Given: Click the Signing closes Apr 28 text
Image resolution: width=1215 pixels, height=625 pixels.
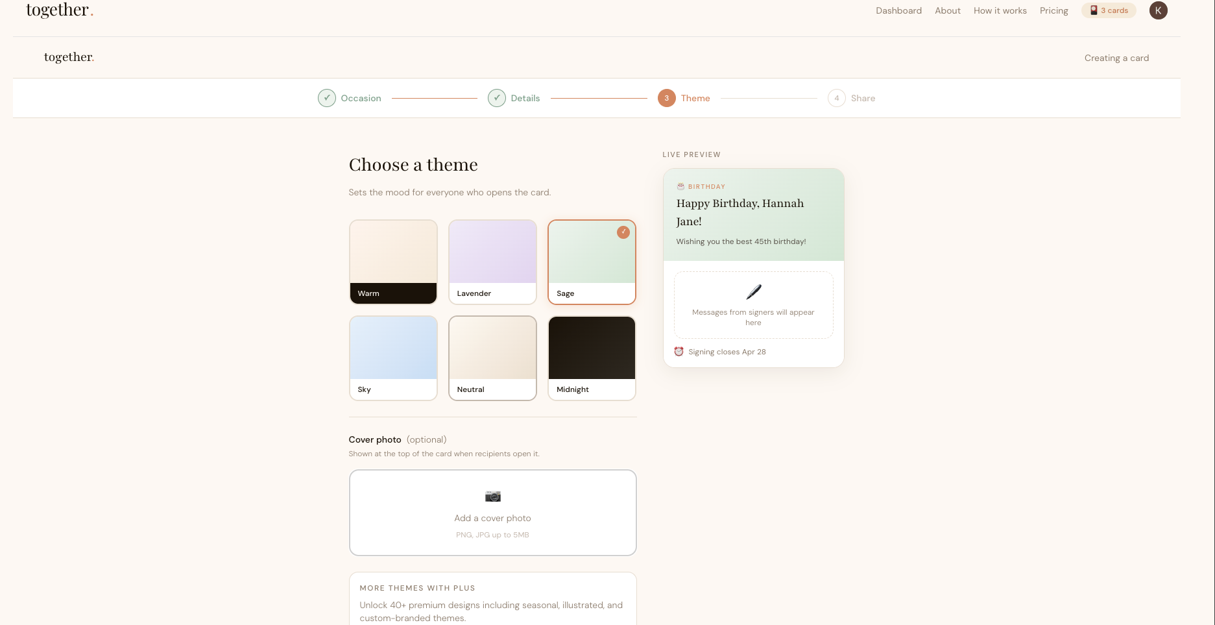Looking at the screenshot, I should click(727, 352).
